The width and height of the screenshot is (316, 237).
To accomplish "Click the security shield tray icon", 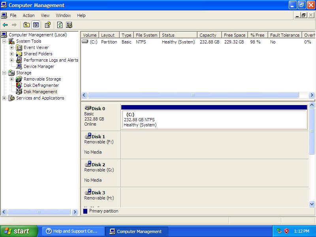I will [x=286, y=231].
